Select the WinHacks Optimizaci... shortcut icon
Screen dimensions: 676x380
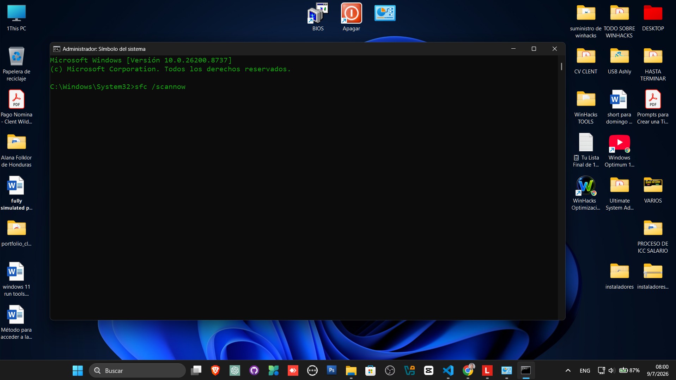tap(586, 193)
